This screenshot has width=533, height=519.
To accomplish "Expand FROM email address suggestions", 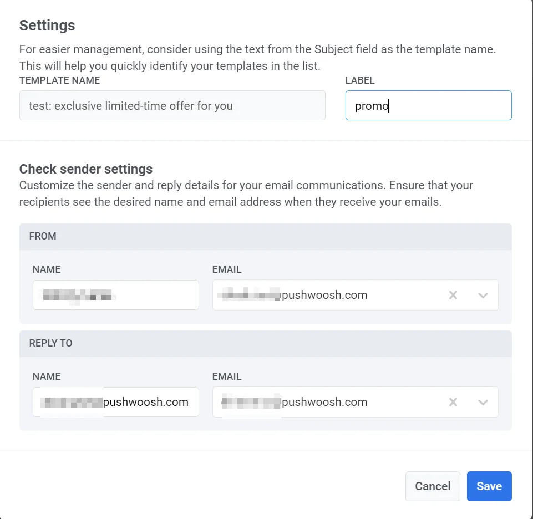I will pyautogui.click(x=483, y=295).
